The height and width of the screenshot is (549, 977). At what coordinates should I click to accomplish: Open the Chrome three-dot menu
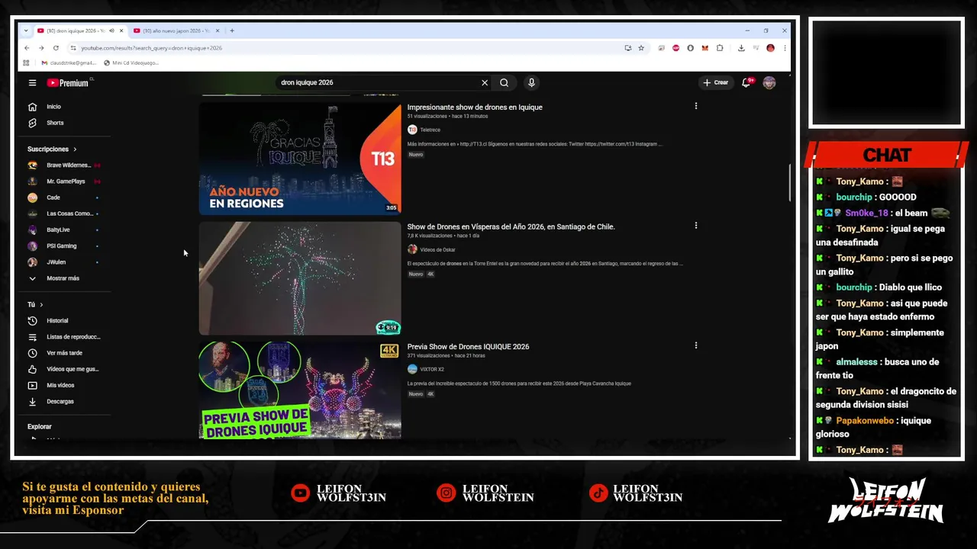(785, 48)
